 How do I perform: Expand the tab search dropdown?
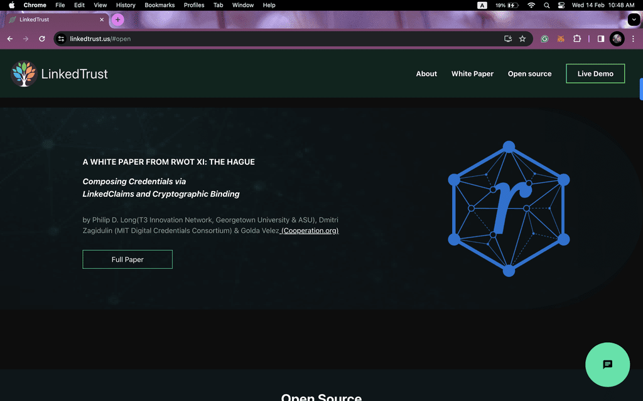coord(634,19)
